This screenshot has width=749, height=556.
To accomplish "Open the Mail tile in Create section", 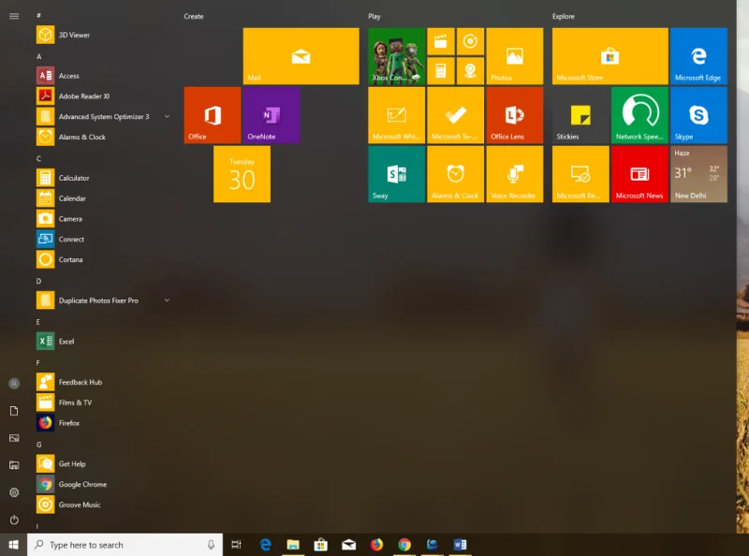I will [300, 55].
